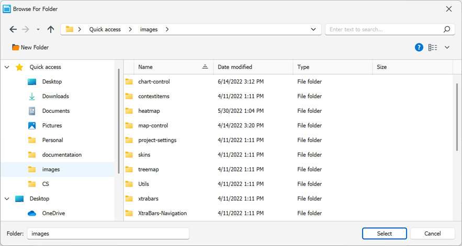462x246 pixels.
Task: Go up one folder level
Action: (x=51, y=29)
